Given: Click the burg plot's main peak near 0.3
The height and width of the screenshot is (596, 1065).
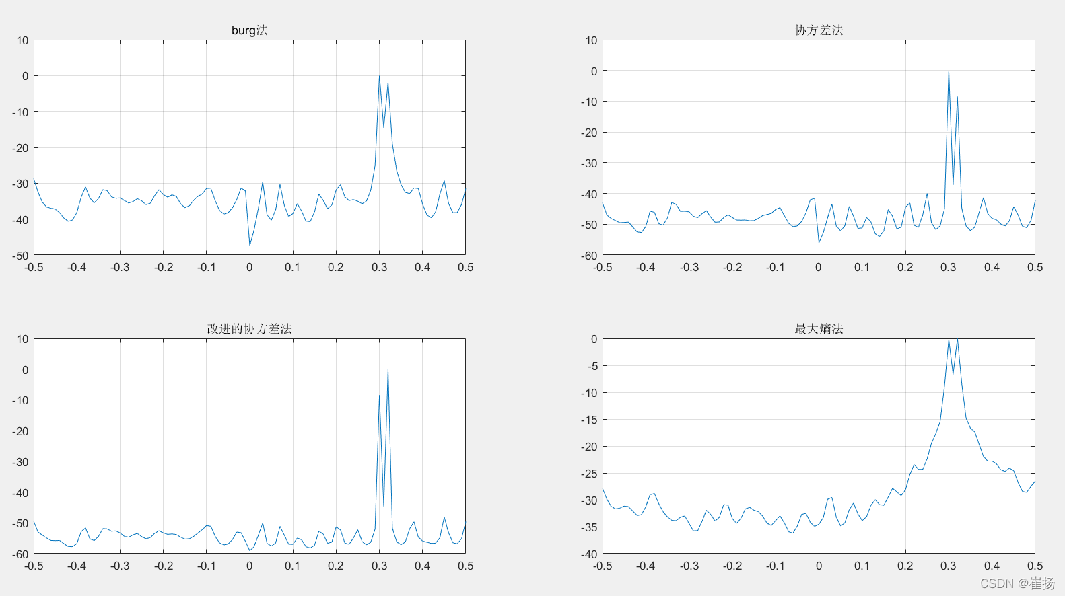Looking at the screenshot, I should [379, 76].
